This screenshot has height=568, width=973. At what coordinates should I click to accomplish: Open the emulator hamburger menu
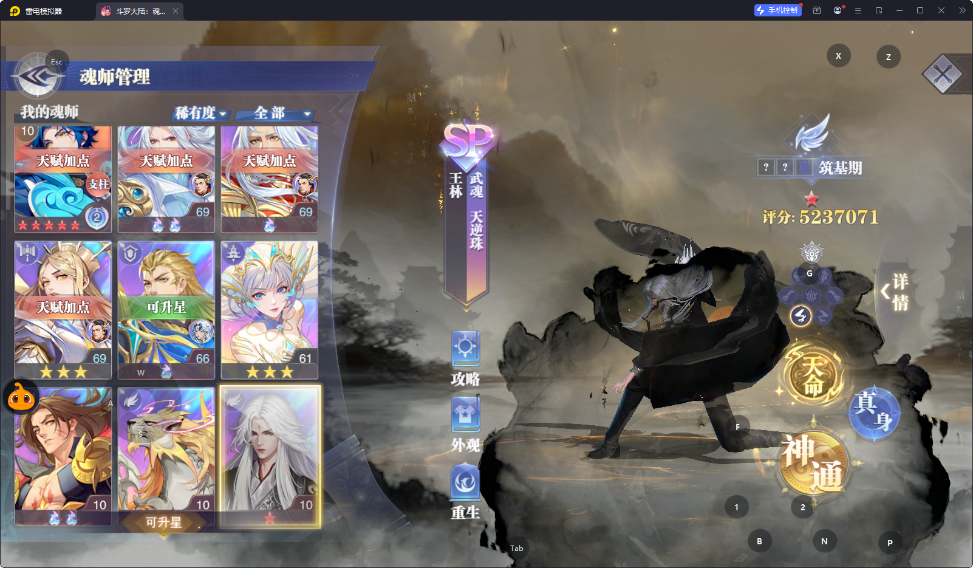click(x=858, y=10)
